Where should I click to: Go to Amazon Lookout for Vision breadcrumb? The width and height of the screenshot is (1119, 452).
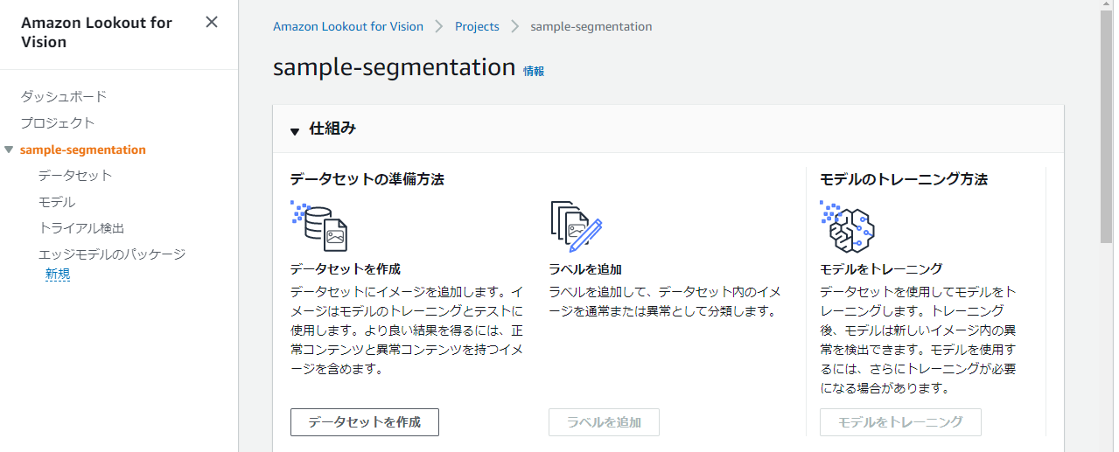[x=348, y=26]
